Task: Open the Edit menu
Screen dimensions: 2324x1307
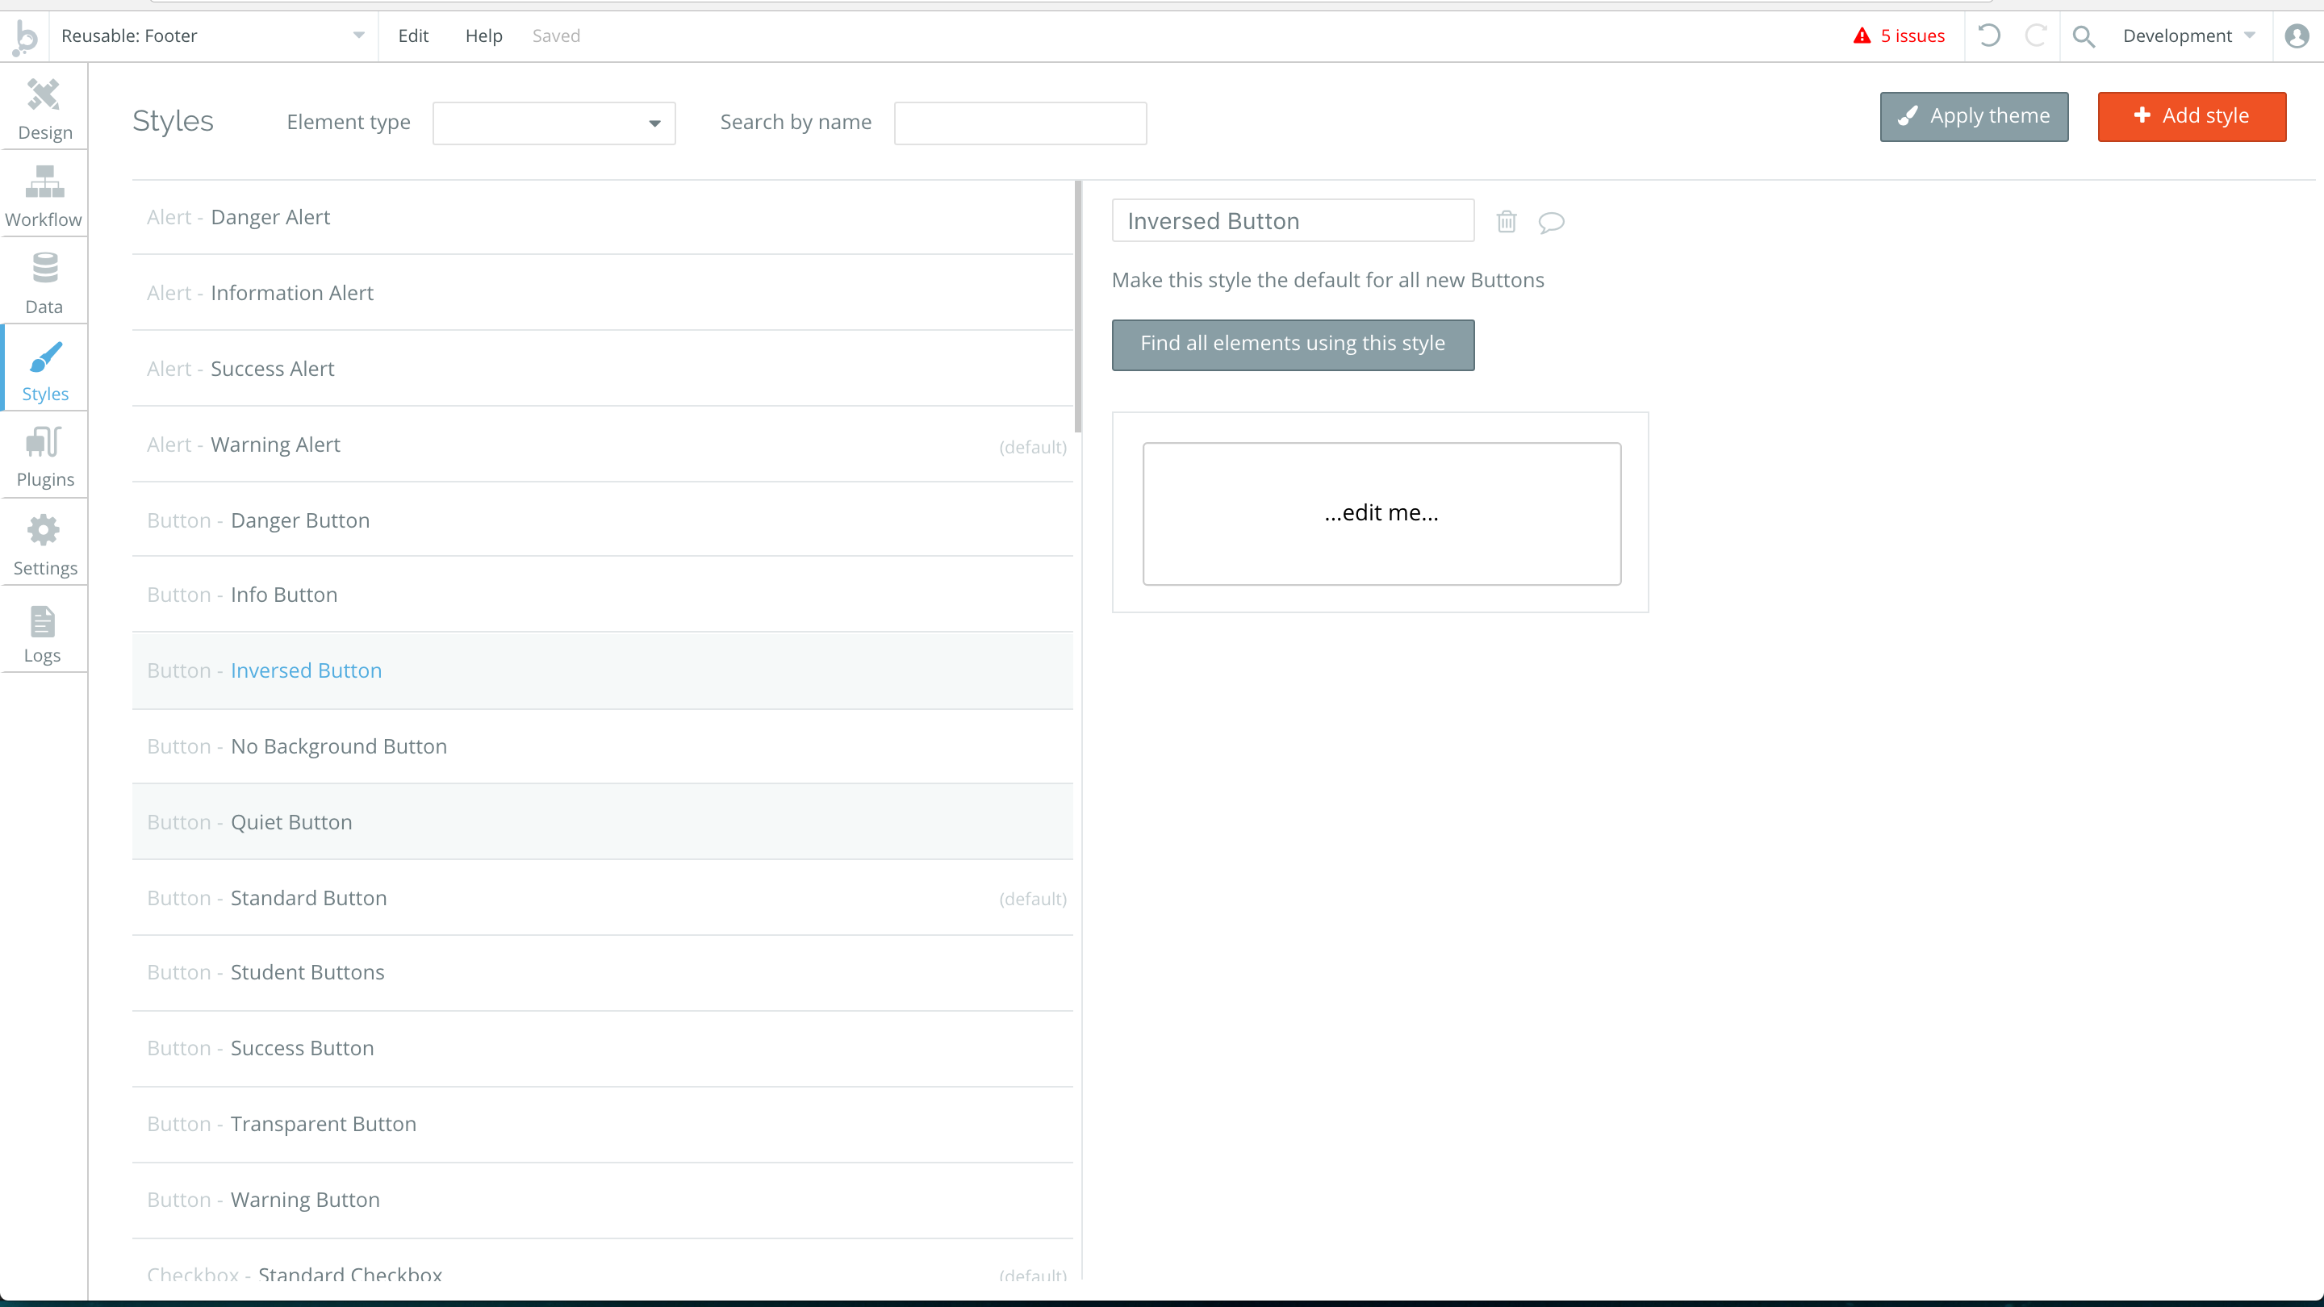Action: (413, 36)
